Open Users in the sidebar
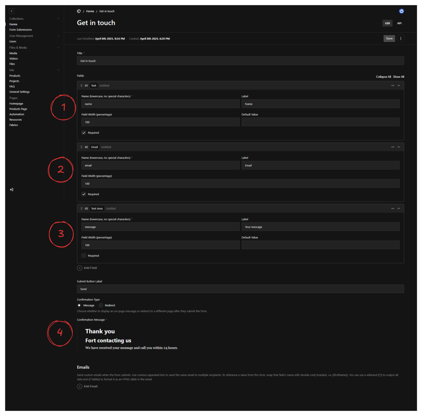The height and width of the screenshot is (416, 422). 13,41
